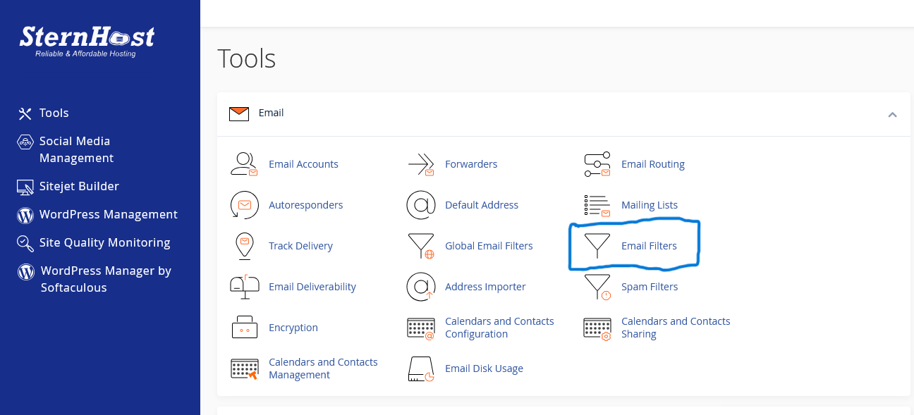This screenshot has height=415, width=914.
Task: Click the Spam Filters funnel icon
Action: pos(597,287)
